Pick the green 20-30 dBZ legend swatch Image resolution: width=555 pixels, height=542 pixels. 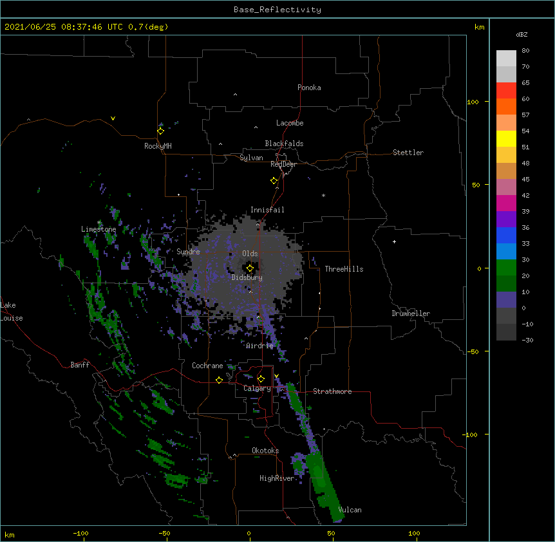(x=506, y=268)
